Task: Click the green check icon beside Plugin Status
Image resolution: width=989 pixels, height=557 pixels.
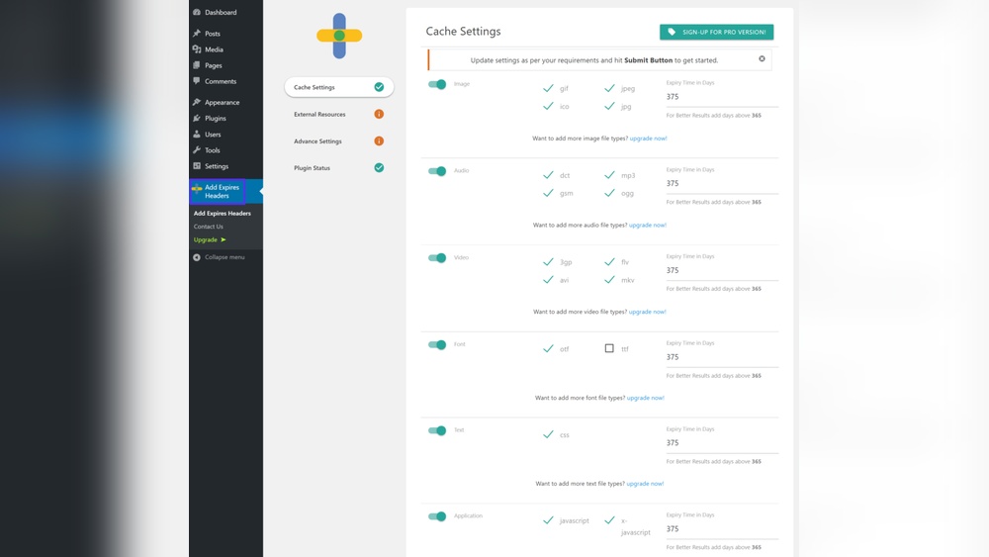Action: pyautogui.click(x=379, y=168)
